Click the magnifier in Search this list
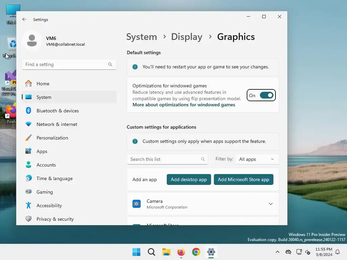Image resolution: width=347 pixels, height=260 pixels. click(x=203, y=159)
